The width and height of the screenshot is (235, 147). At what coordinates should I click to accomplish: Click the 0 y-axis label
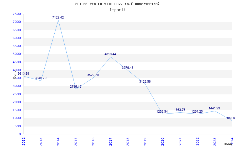(20, 134)
